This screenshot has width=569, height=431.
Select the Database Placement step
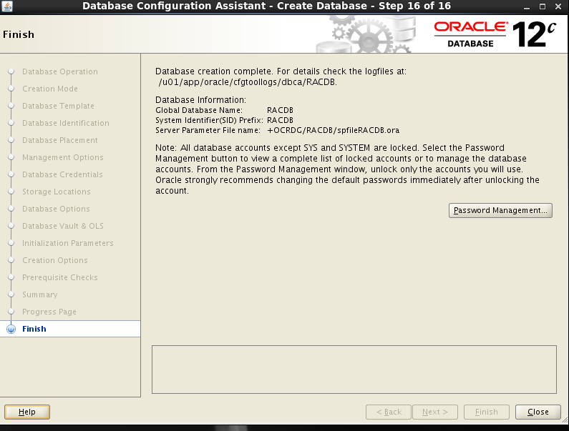pos(60,140)
